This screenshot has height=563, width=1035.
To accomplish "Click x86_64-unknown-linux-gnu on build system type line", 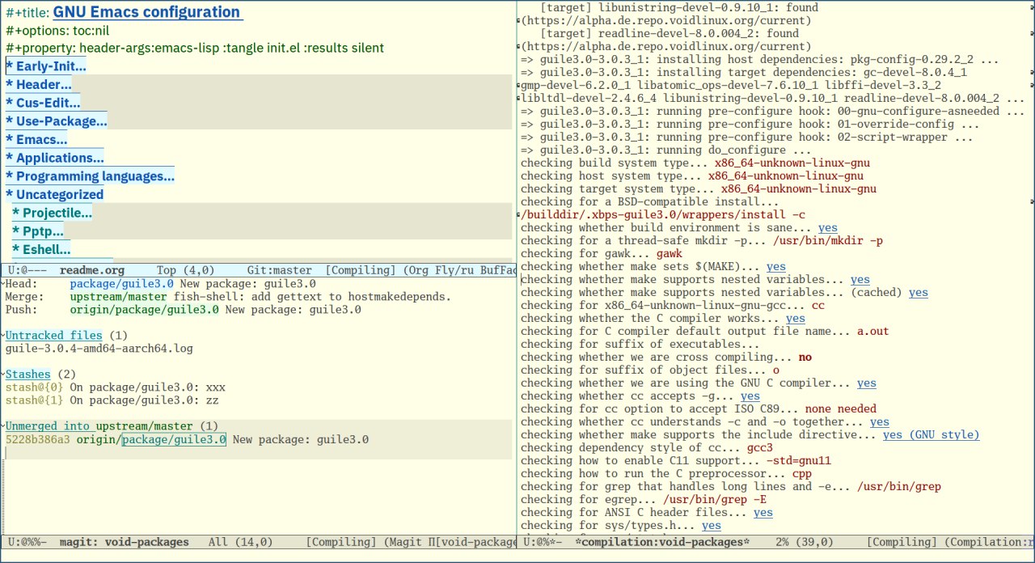I will pyautogui.click(x=792, y=163).
